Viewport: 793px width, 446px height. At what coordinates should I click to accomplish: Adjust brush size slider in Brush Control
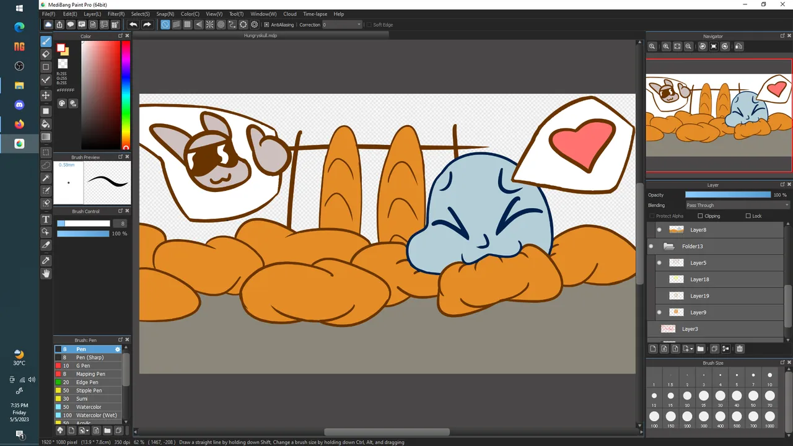tap(84, 224)
